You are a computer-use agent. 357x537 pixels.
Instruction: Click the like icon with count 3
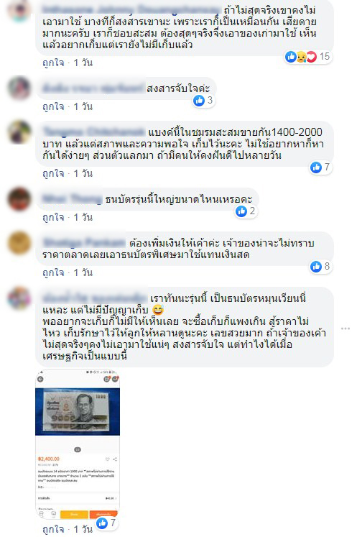[x=199, y=101]
